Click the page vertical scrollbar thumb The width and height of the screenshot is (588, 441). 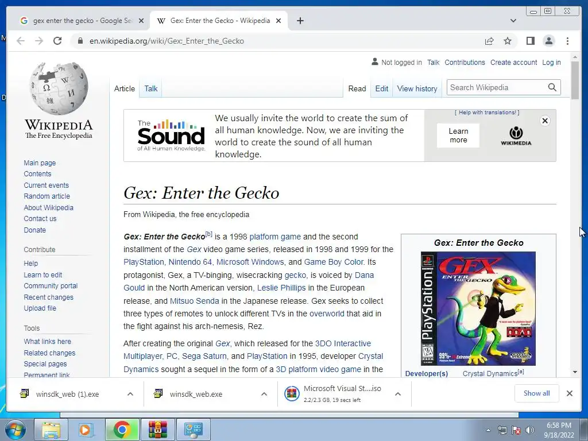pyautogui.click(x=575, y=80)
